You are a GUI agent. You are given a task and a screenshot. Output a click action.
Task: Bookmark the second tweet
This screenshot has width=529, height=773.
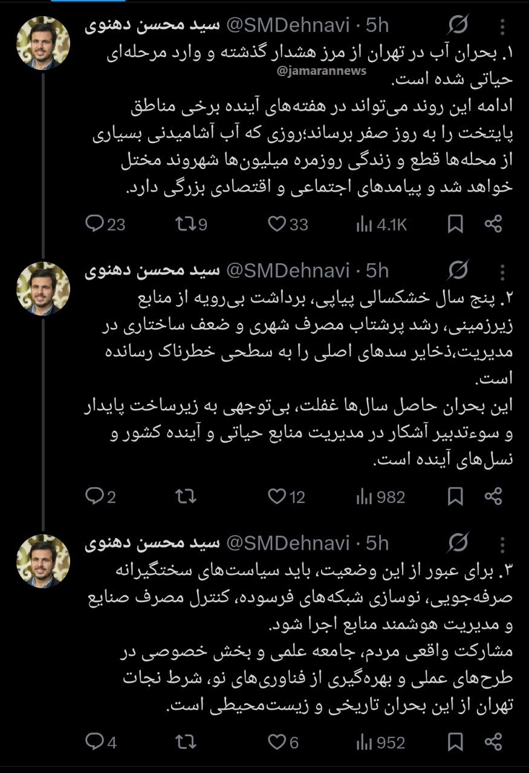[455, 497]
